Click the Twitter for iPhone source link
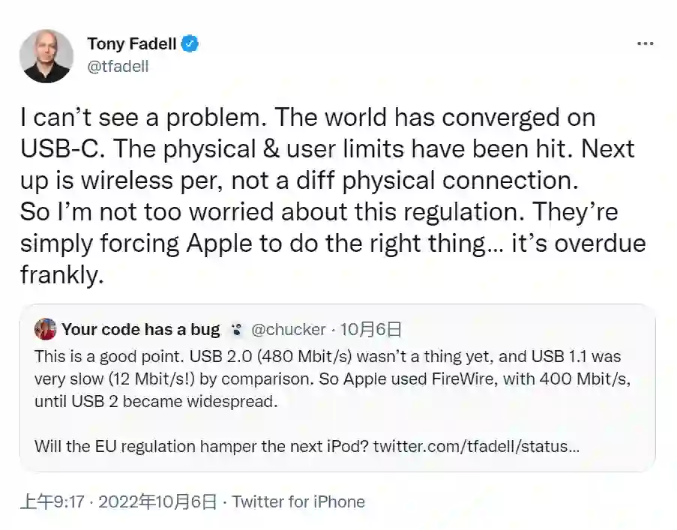This screenshot has height=530, width=677. pyautogui.click(x=298, y=502)
